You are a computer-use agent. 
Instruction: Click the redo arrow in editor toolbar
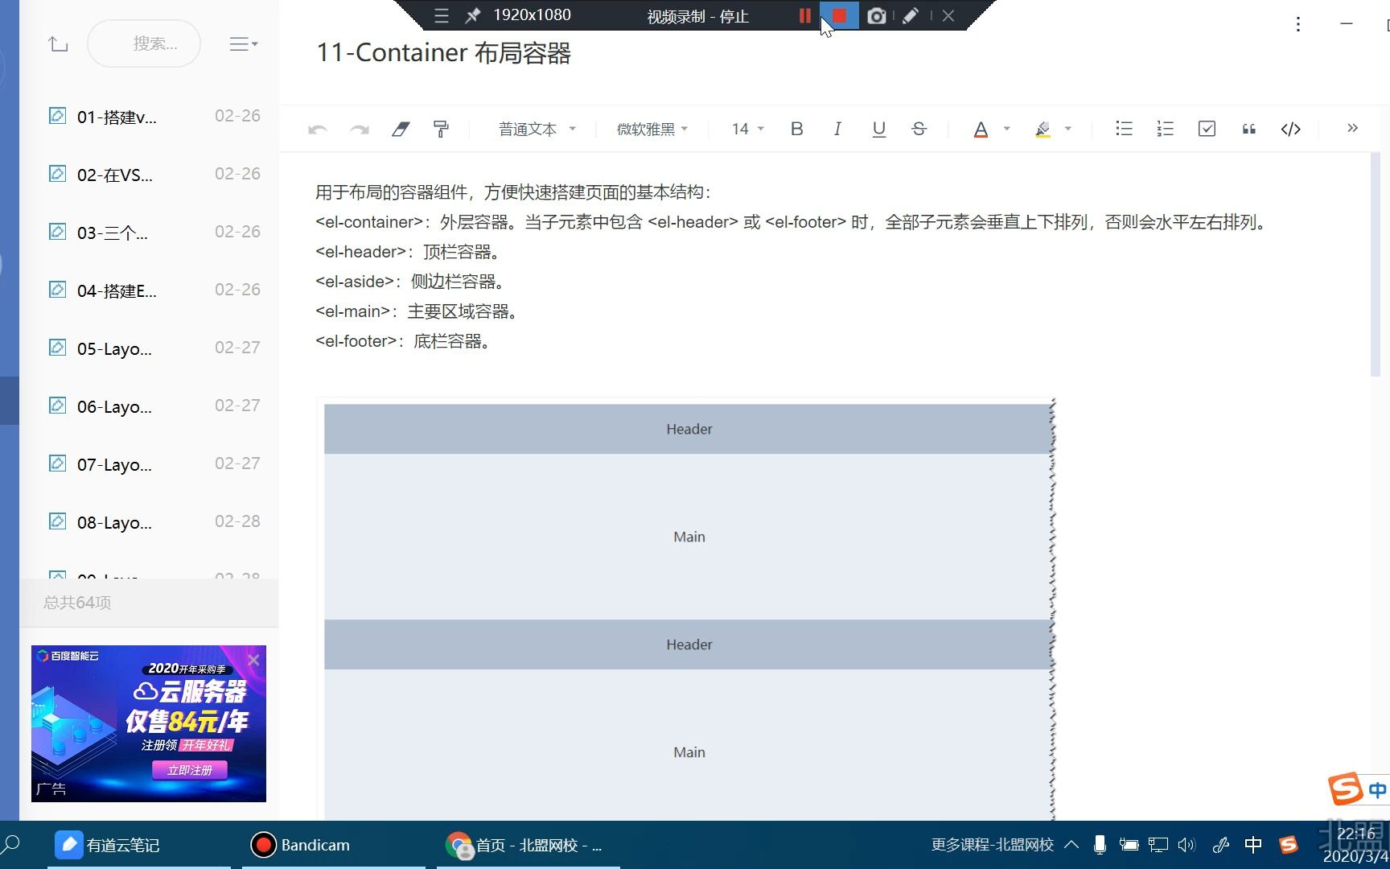point(359,130)
